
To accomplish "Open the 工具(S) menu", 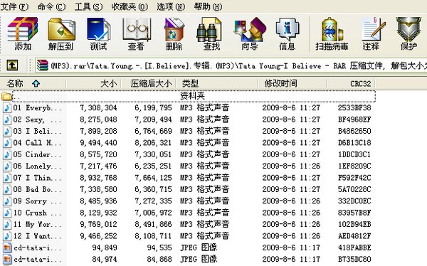I will click(89, 6).
